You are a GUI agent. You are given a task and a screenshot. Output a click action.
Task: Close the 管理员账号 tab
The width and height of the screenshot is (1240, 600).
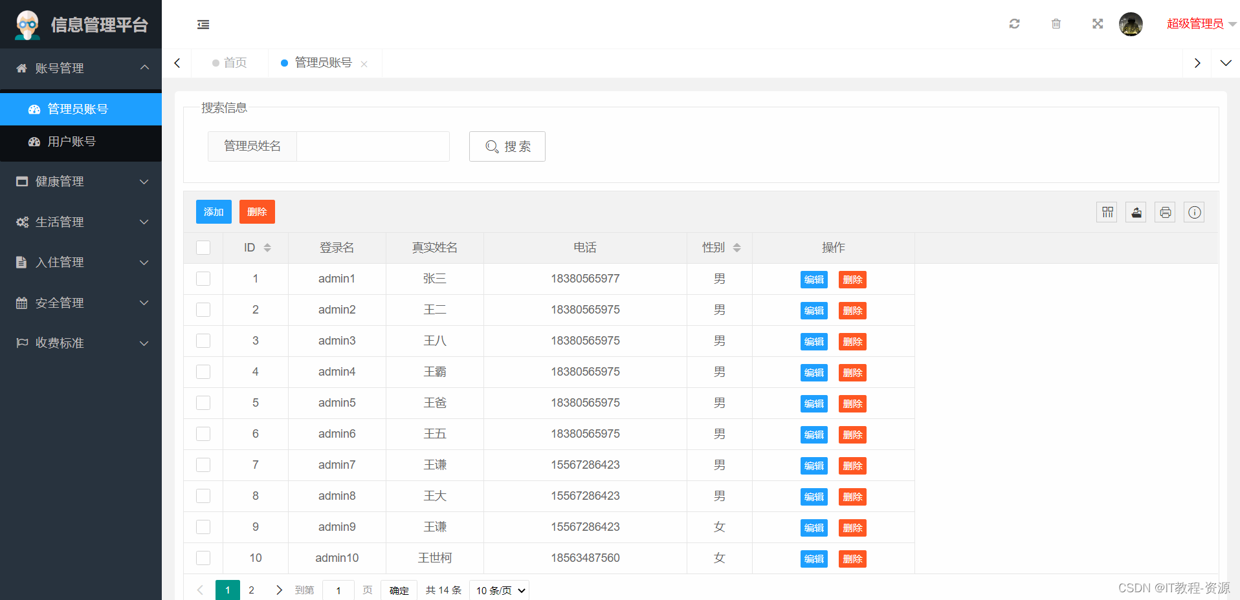point(364,63)
